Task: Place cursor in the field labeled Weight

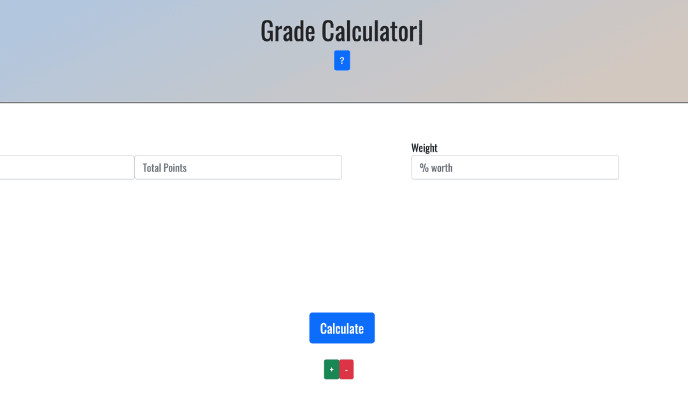Action: (515, 167)
